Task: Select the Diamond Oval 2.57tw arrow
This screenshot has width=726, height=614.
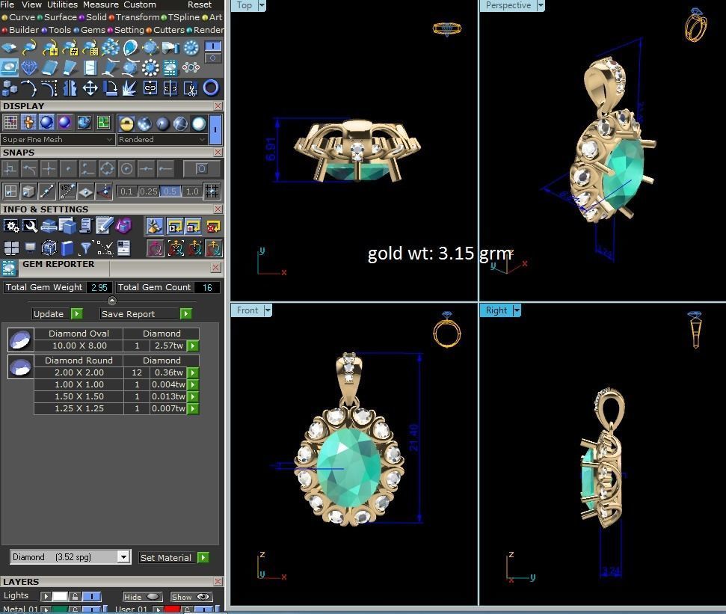Action: tap(193, 346)
